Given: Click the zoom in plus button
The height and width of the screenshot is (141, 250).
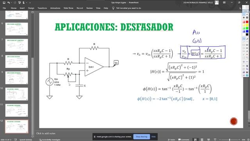Looking at the screenshot, I should click(x=239, y=140).
